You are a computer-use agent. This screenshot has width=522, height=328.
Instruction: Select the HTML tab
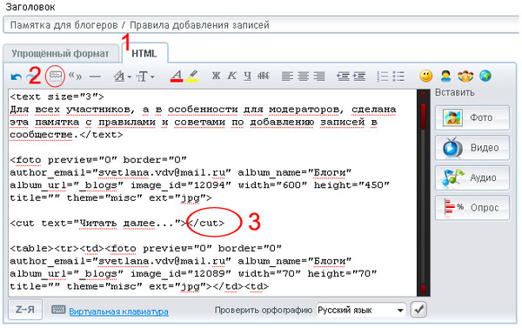coord(144,53)
